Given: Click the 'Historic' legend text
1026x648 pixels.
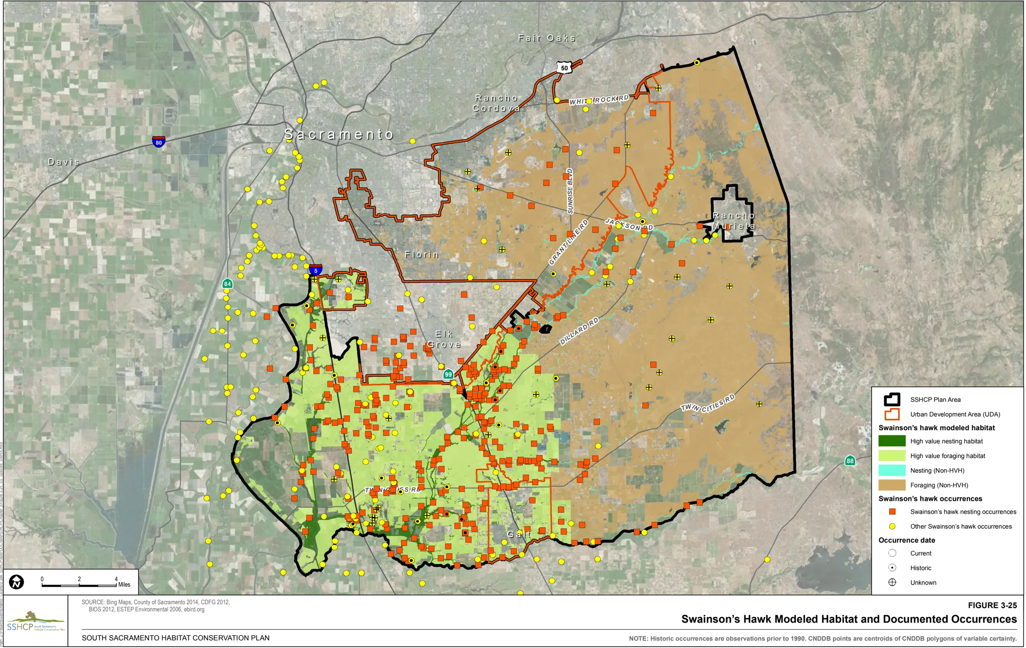Looking at the screenshot, I should point(921,568).
